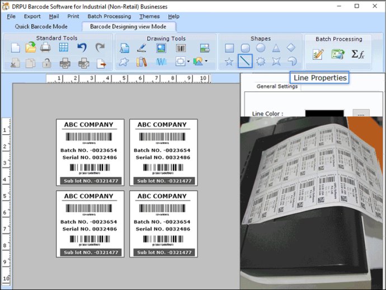
Task: Create a new blank label document
Action: click(x=15, y=48)
